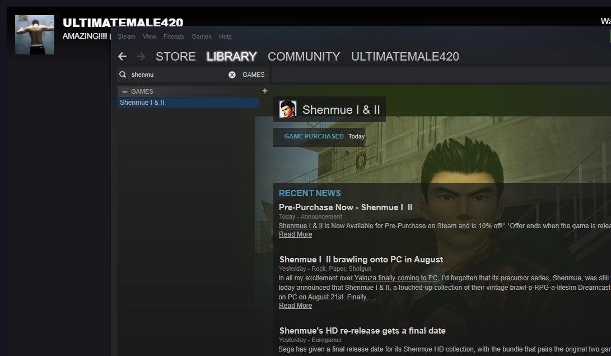This screenshot has height=356, width=611.
Task: Follow Yakuza finally coming to PC link
Action: (396, 278)
